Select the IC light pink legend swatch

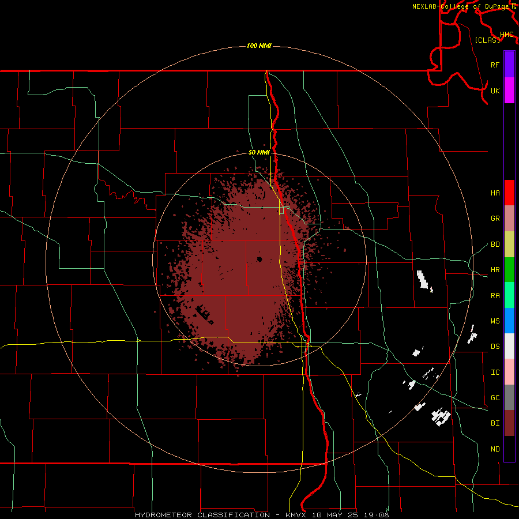tap(509, 372)
